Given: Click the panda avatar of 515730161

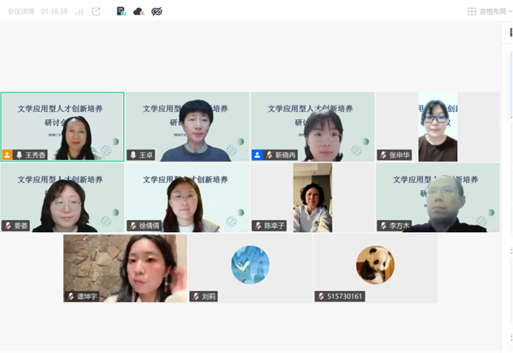Looking at the screenshot, I should [x=375, y=265].
